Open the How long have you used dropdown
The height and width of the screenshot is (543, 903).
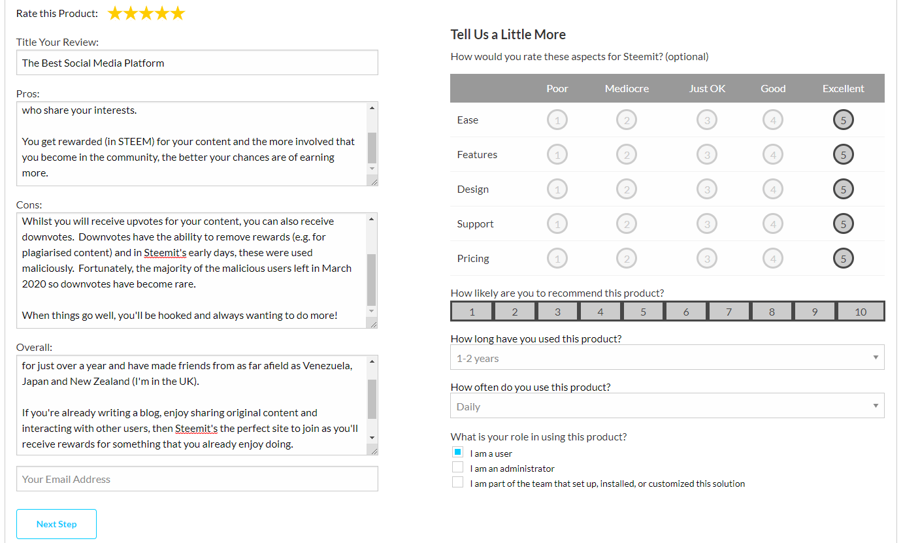coord(667,357)
